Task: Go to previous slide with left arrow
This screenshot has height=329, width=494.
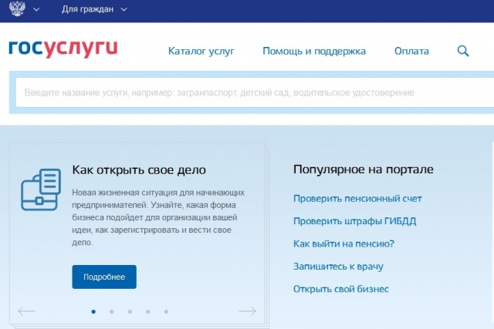Action: tap(26, 311)
